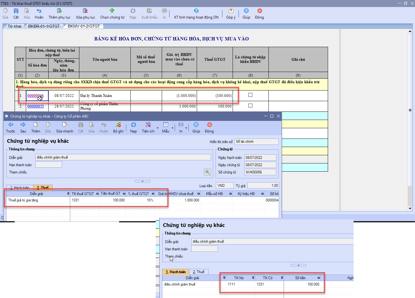The image size is (415, 298).
Task: Click main window vertical scrollbar down arrow
Action: pyautogui.click(x=410, y=209)
